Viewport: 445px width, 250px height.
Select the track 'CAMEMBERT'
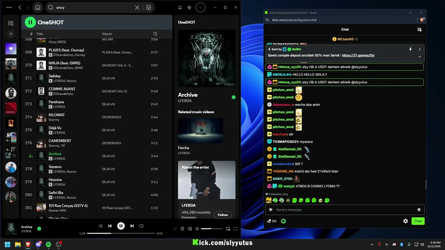(x=60, y=141)
